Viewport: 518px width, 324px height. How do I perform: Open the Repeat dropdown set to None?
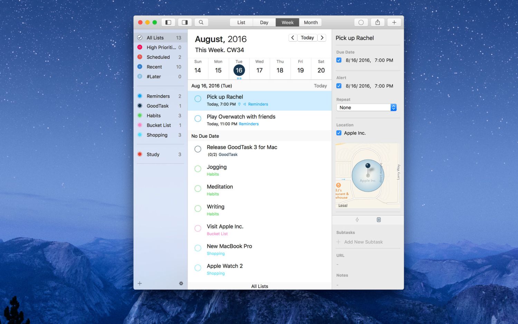[x=366, y=107]
